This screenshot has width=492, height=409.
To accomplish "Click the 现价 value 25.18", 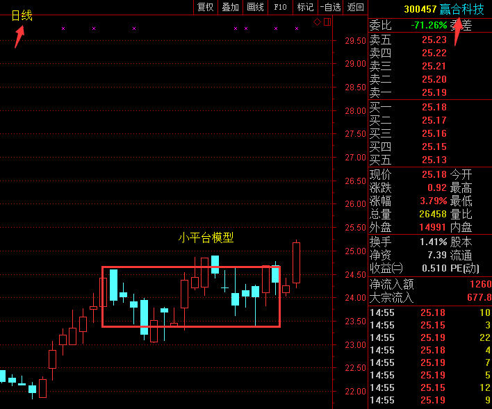I will pyautogui.click(x=434, y=174).
